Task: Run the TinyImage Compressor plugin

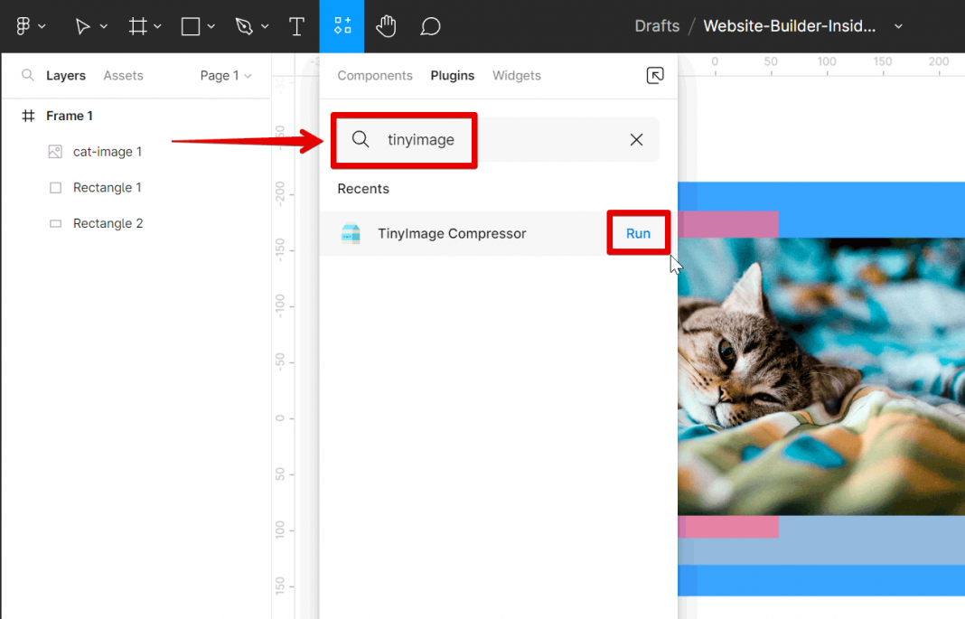Action: pos(638,233)
